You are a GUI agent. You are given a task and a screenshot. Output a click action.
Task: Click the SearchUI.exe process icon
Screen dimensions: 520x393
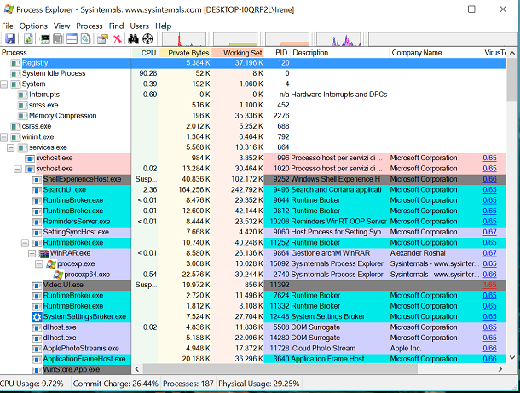tap(37, 190)
